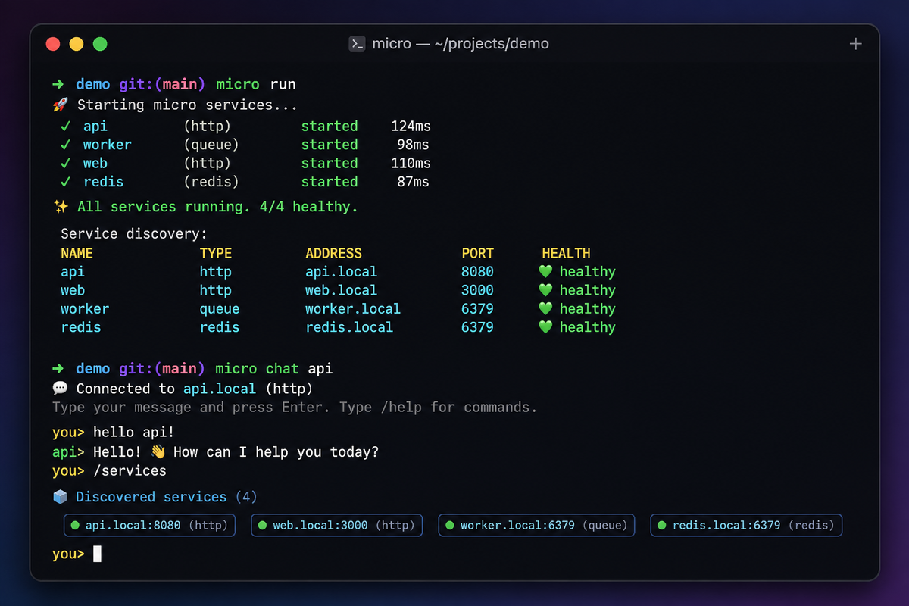Click the TYPE column header

[x=216, y=254]
